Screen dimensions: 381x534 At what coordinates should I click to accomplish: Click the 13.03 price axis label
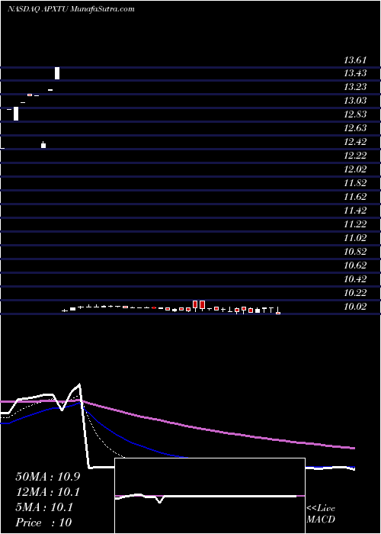355,101
